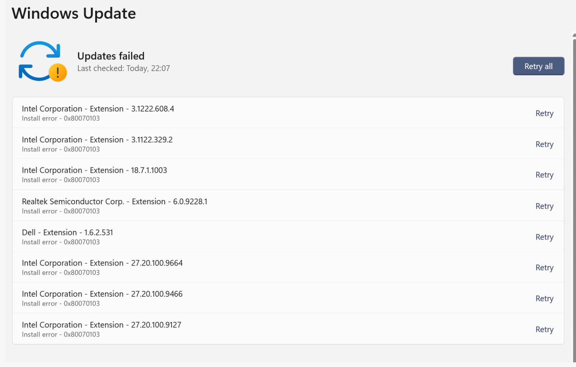Image resolution: width=576 pixels, height=367 pixels.
Task: Select the Dell Extension 1.6.2.531 entry
Action: 288,237
